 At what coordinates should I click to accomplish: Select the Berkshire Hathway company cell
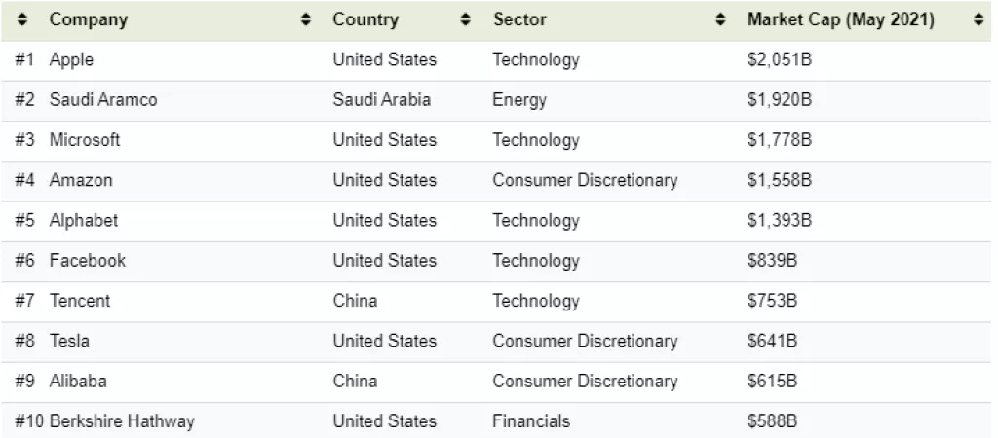[122, 421]
